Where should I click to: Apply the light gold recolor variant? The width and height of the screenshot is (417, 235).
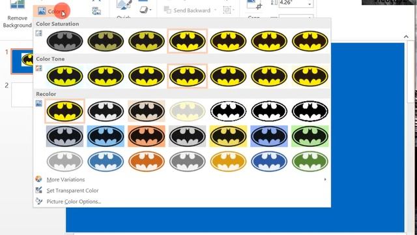[228, 161]
